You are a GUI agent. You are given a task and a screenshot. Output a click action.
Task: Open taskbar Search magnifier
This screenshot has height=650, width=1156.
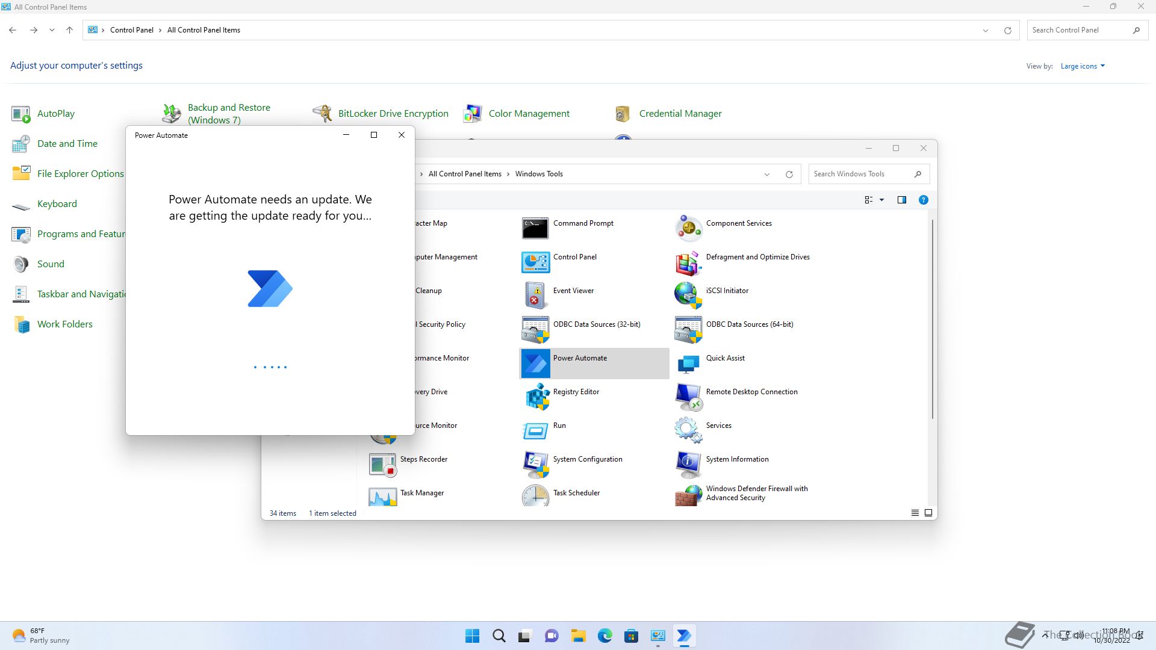pyautogui.click(x=499, y=636)
